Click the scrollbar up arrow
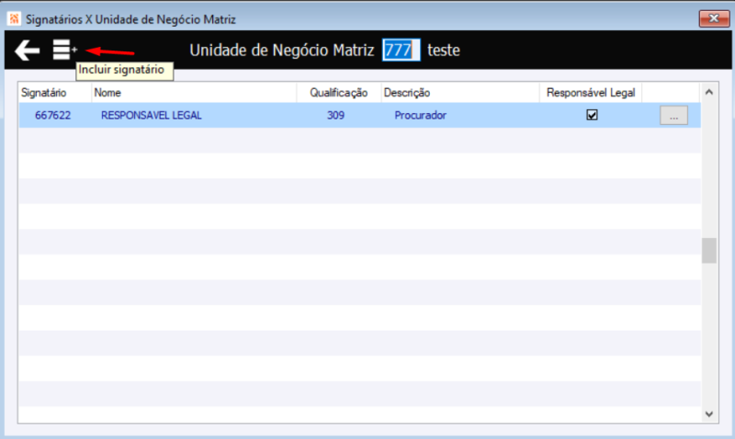Image resolution: width=735 pixels, height=439 pixels. [709, 92]
